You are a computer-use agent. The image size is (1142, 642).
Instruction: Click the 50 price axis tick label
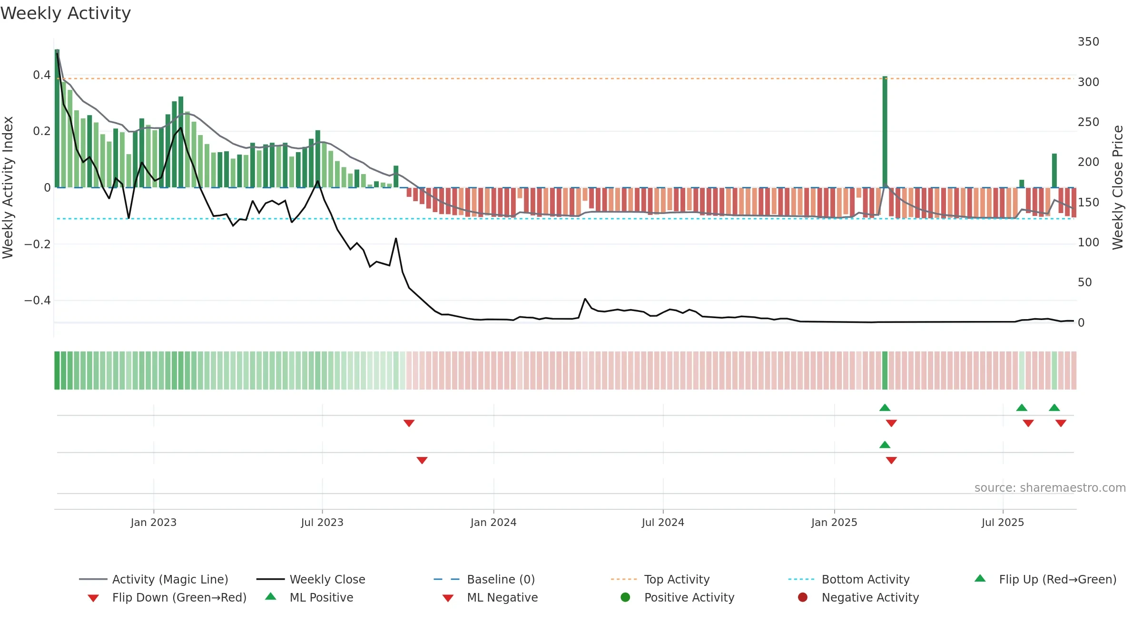(1085, 282)
